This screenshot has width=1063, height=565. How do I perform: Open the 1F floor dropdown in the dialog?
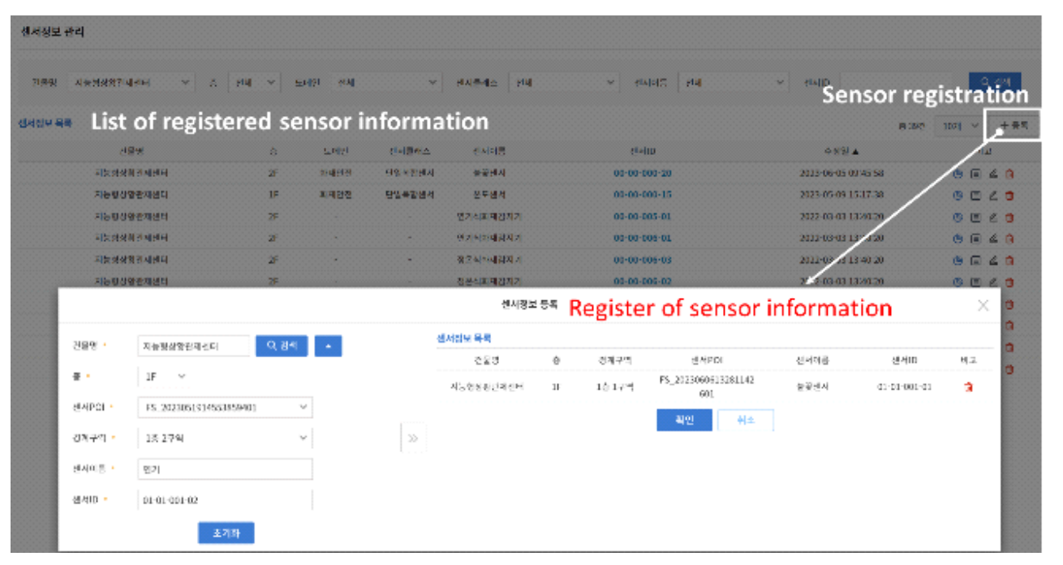tap(162, 377)
